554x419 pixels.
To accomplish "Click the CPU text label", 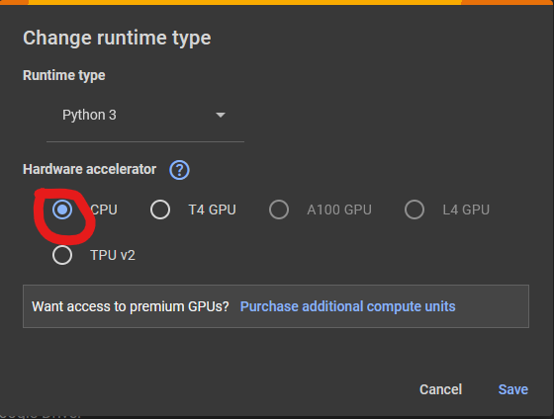I will tap(104, 209).
